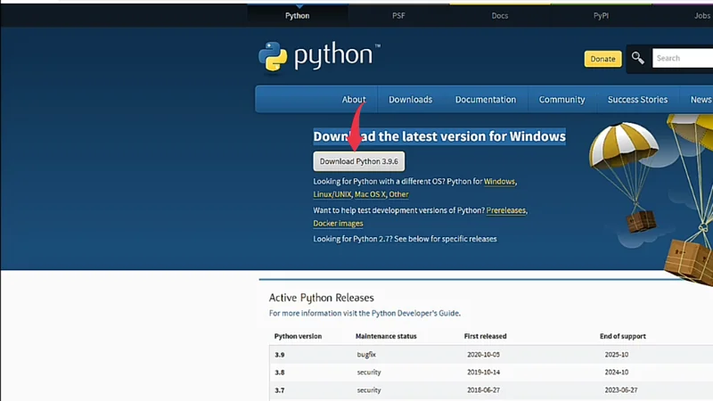Image resolution: width=713 pixels, height=401 pixels.
Task: Visit the Python Developer's Guide link
Action: (415, 314)
